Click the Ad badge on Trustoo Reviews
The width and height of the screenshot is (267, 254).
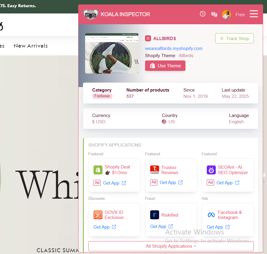point(154,182)
